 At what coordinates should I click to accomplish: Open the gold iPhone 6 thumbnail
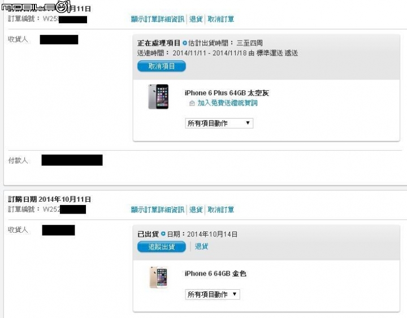pos(158,277)
